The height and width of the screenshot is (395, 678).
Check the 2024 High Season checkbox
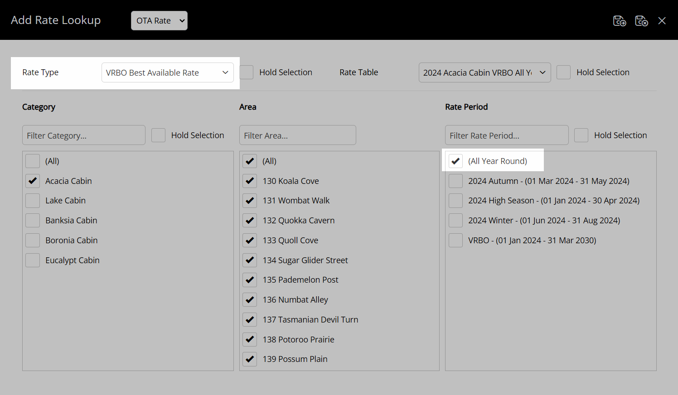pos(455,201)
